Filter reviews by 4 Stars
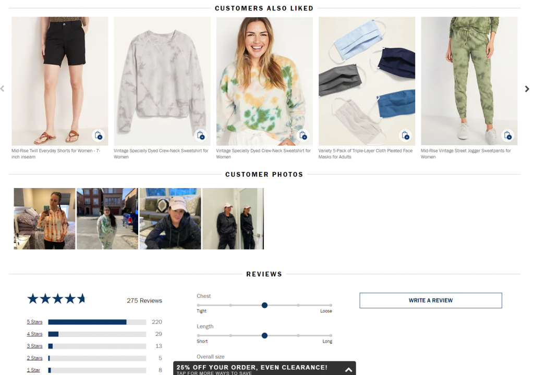The width and height of the screenshot is (534, 375). tap(35, 334)
